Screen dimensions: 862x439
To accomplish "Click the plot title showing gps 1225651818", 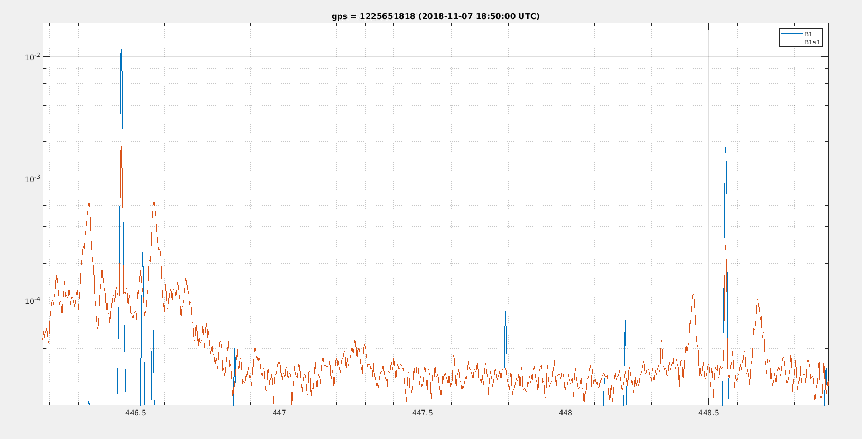I will pos(436,16).
